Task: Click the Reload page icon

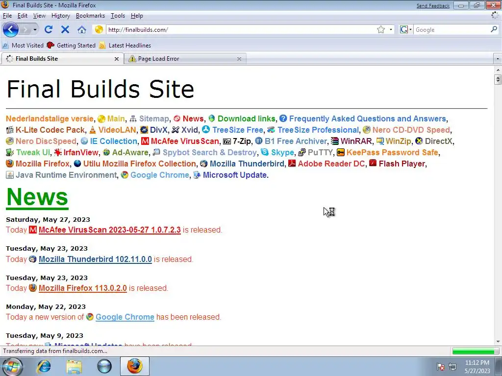Action: (49, 30)
